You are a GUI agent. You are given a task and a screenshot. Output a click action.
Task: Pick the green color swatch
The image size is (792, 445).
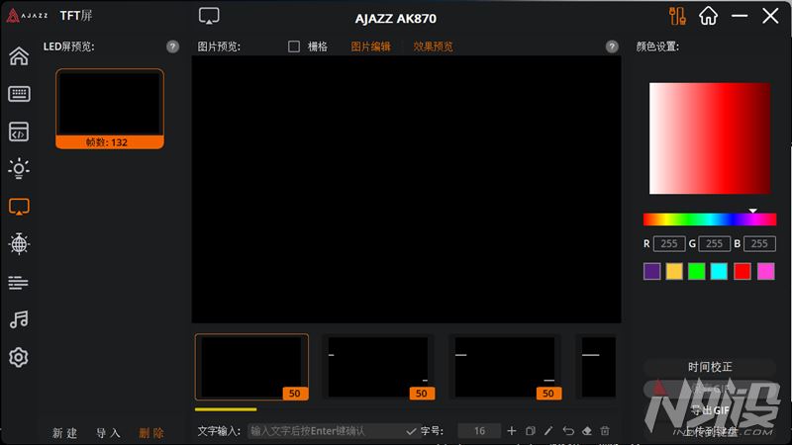point(697,271)
